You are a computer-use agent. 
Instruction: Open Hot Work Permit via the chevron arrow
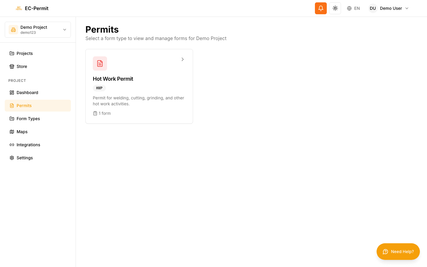pyautogui.click(x=183, y=59)
